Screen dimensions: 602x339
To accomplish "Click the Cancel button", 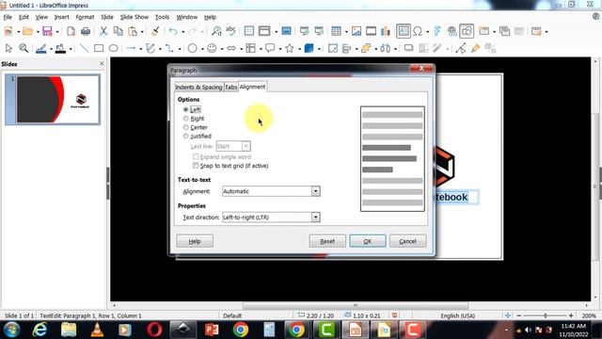I will pyautogui.click(x=407, y=241).
